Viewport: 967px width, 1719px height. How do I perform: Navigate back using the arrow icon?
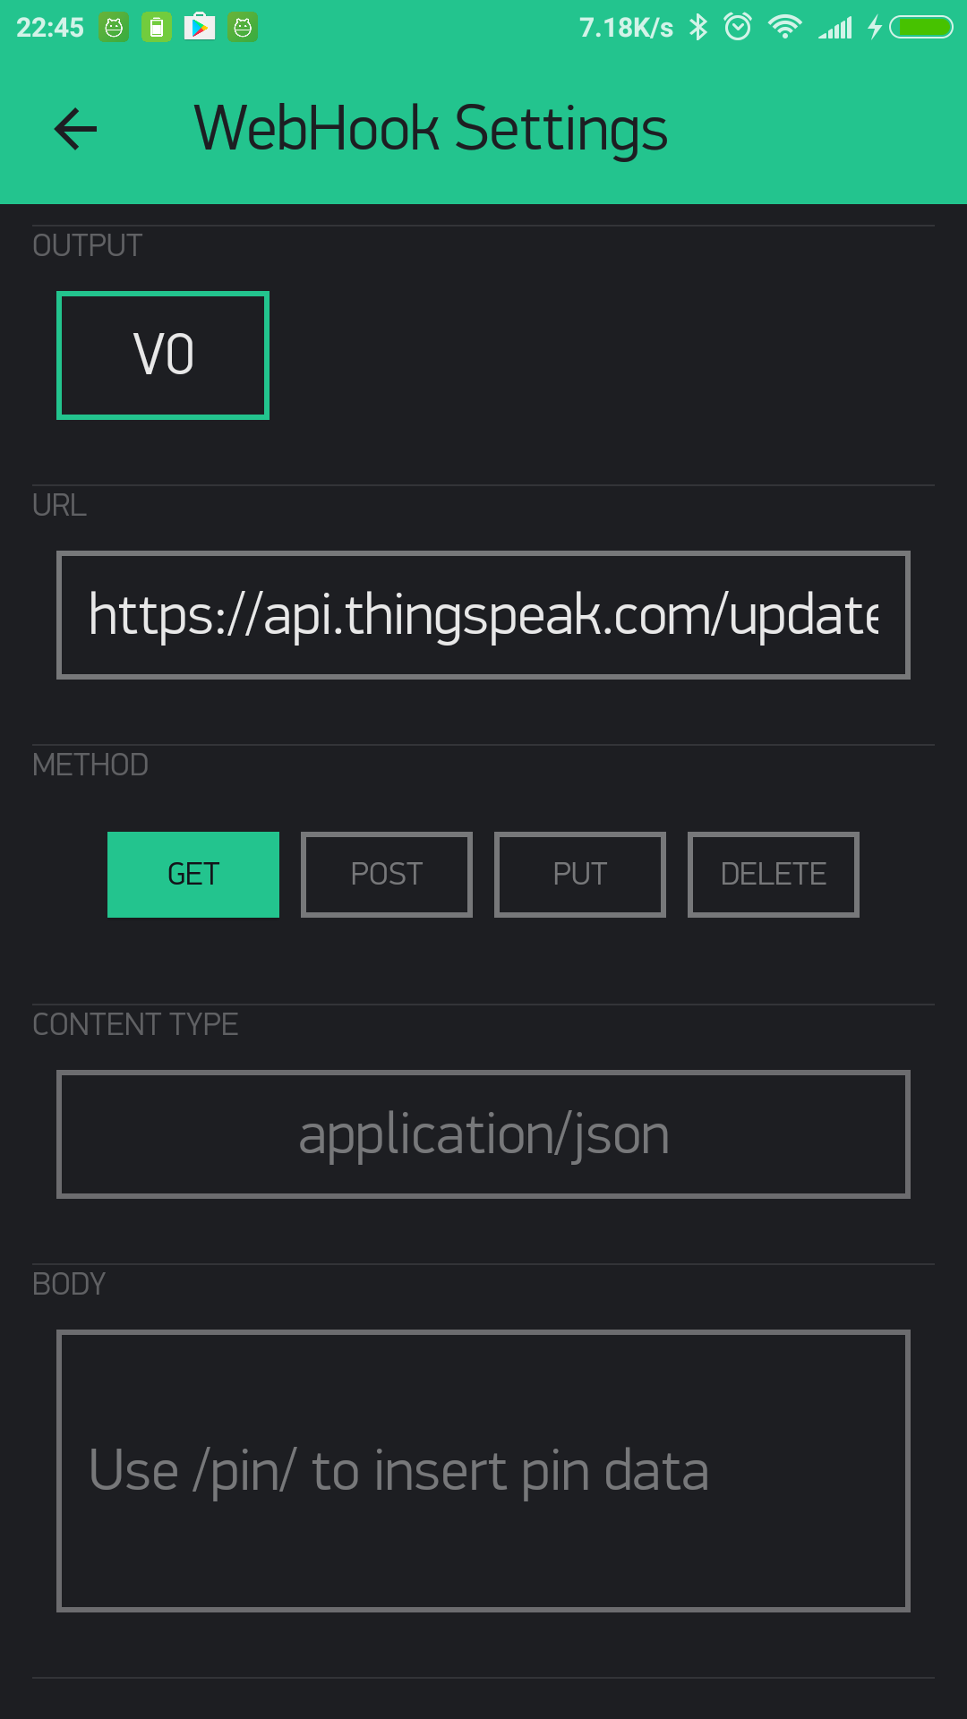click(x=76, y=128)
